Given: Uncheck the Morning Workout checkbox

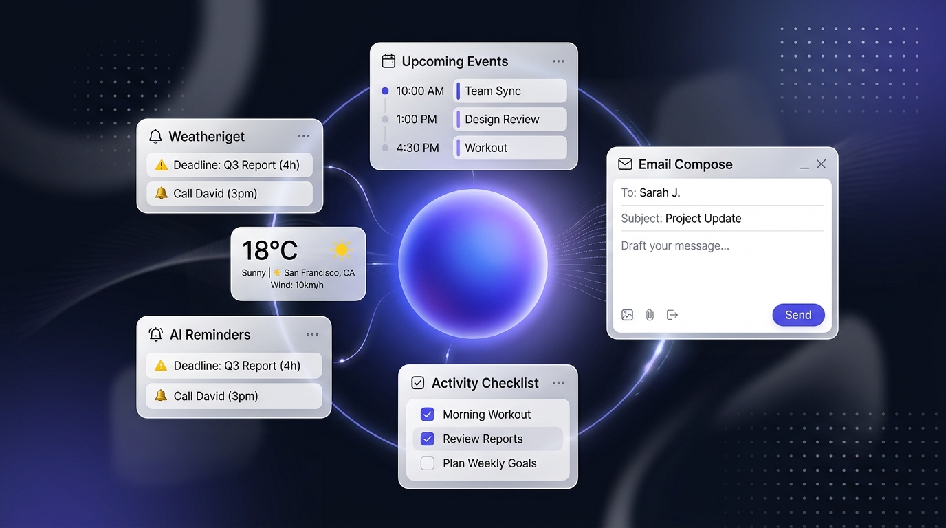Looking at the screenshot, I should tap(428, 414).
